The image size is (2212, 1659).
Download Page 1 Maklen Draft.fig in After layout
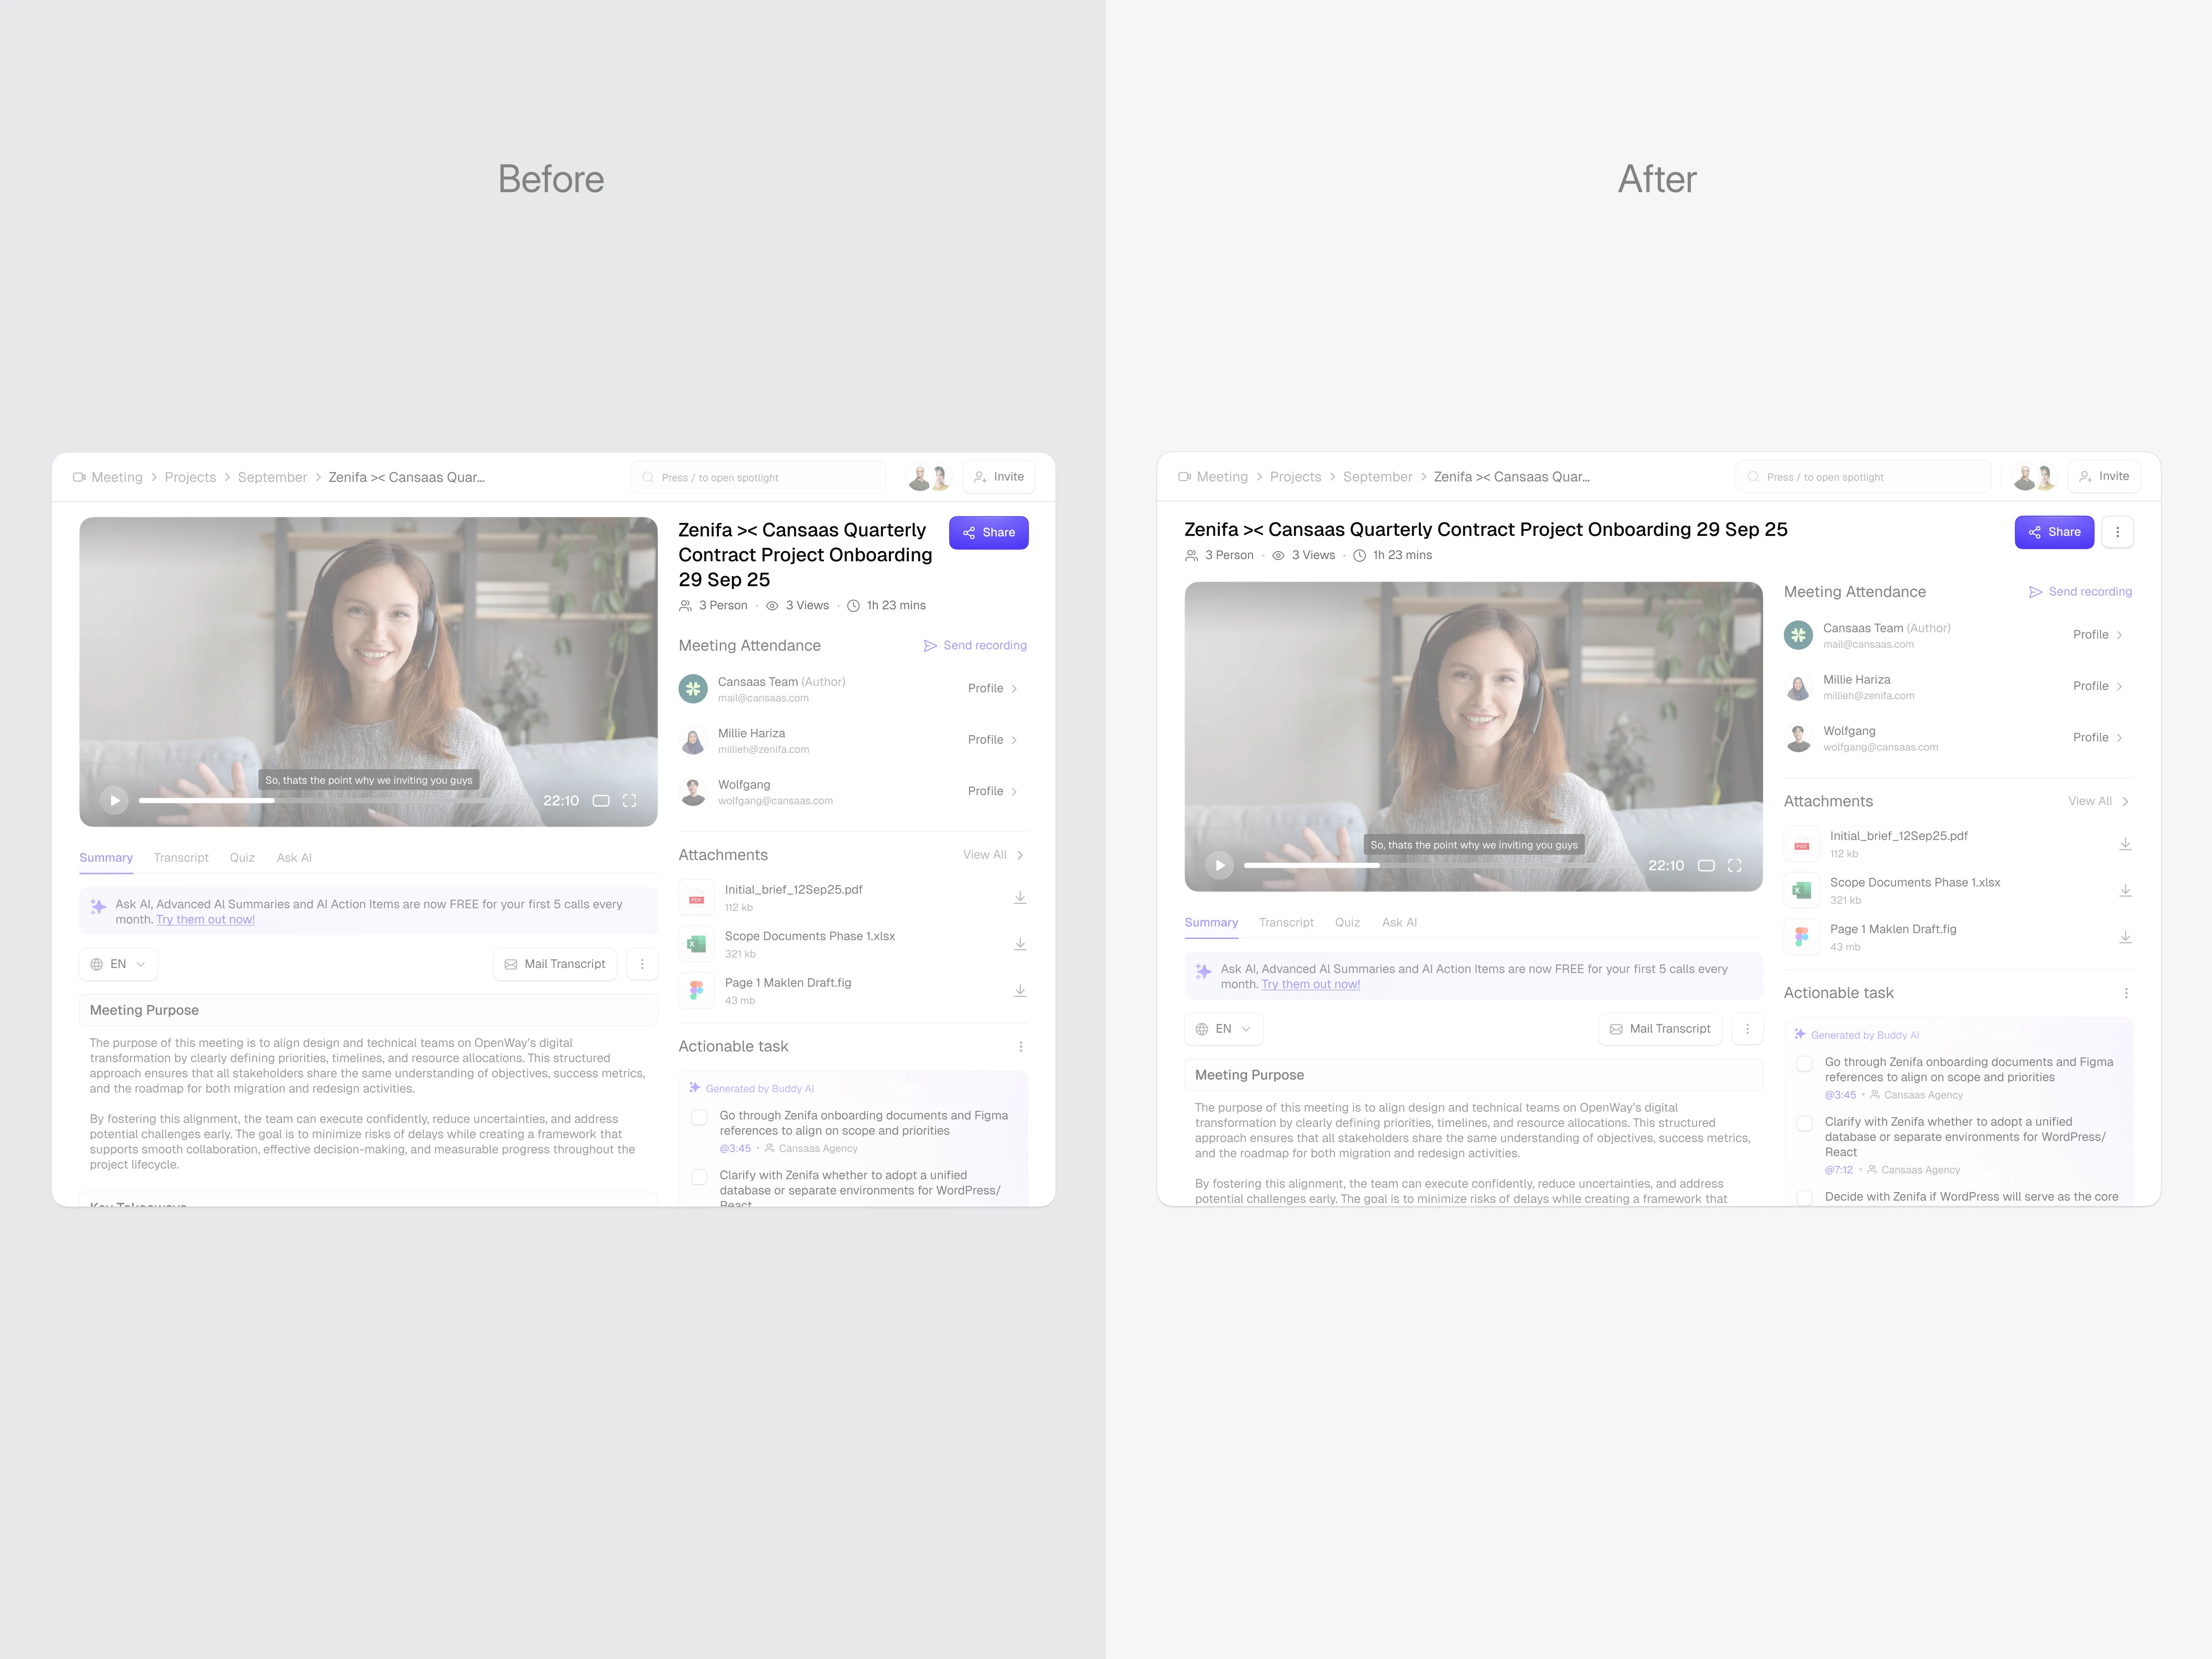pos(2125,937)
